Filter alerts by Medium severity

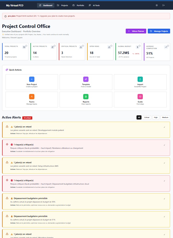point(165,117)
